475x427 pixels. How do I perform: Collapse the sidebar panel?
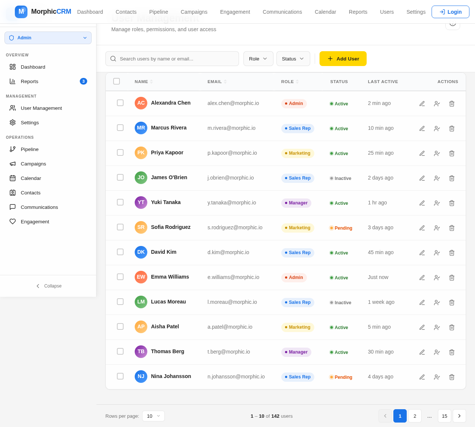(48, 286)
